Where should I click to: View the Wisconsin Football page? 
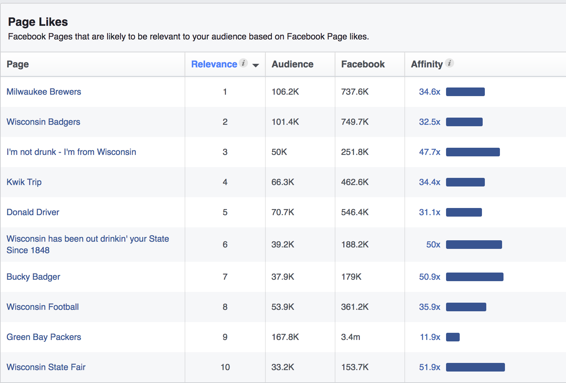[43, 307]
